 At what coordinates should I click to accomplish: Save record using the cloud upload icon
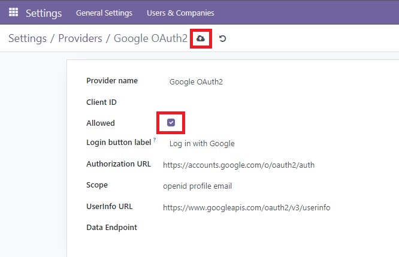(201, 38)
